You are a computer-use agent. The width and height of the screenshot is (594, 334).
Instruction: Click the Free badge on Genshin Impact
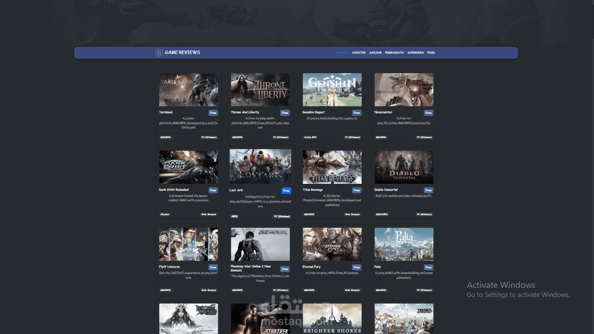[x=357, y=112]
